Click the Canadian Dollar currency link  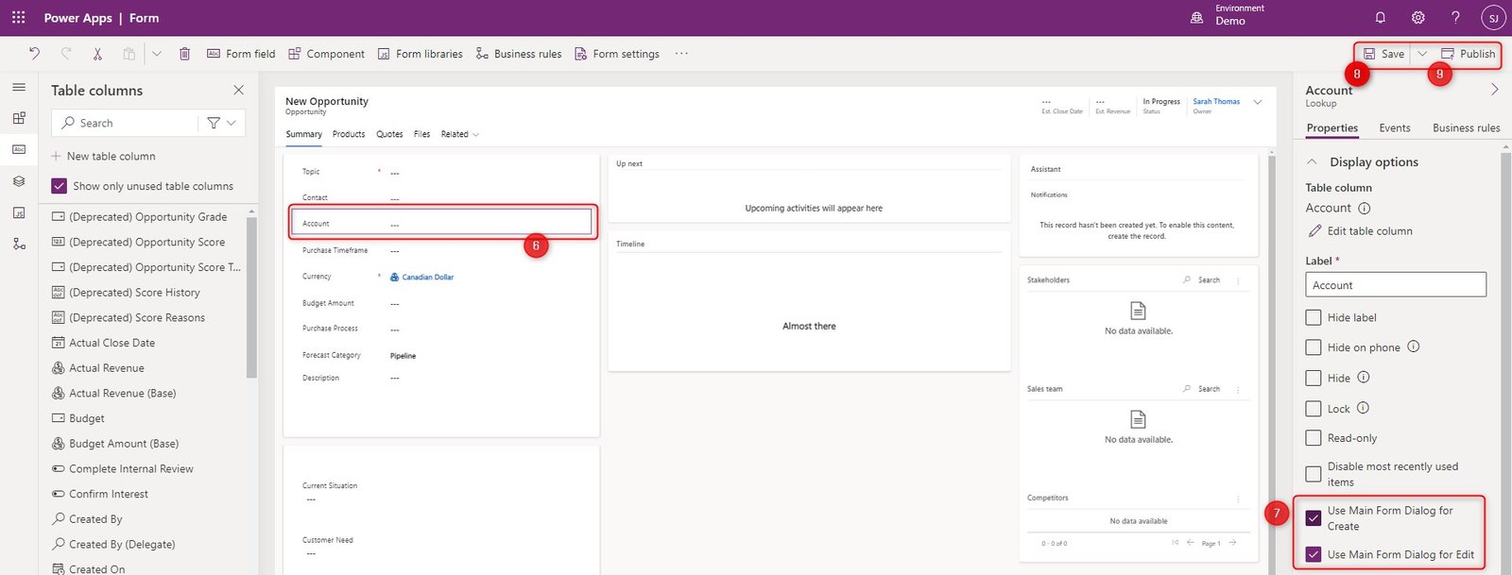(x=427, y=278)
